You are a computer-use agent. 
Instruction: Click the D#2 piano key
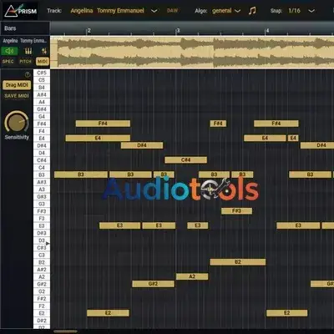click(x=42, y=321)
